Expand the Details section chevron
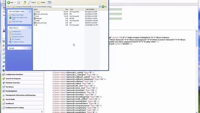 tap(30, 48)
